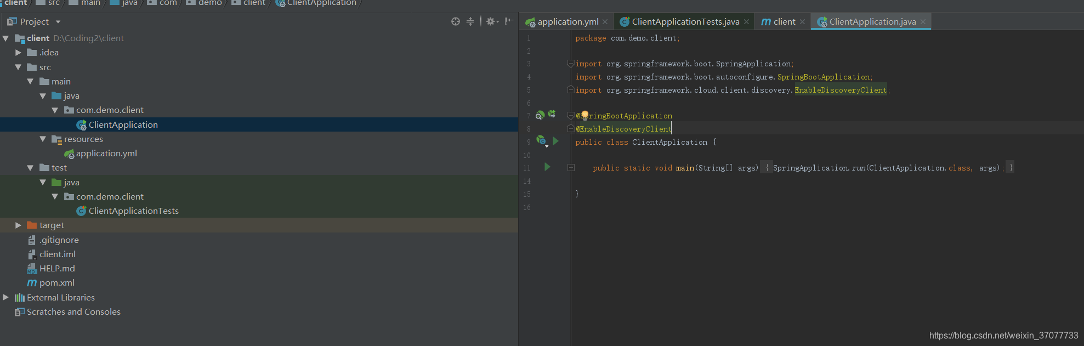
Task: Switch to the client pom tab
Action: pyautogui.click(x=784, y=22)
